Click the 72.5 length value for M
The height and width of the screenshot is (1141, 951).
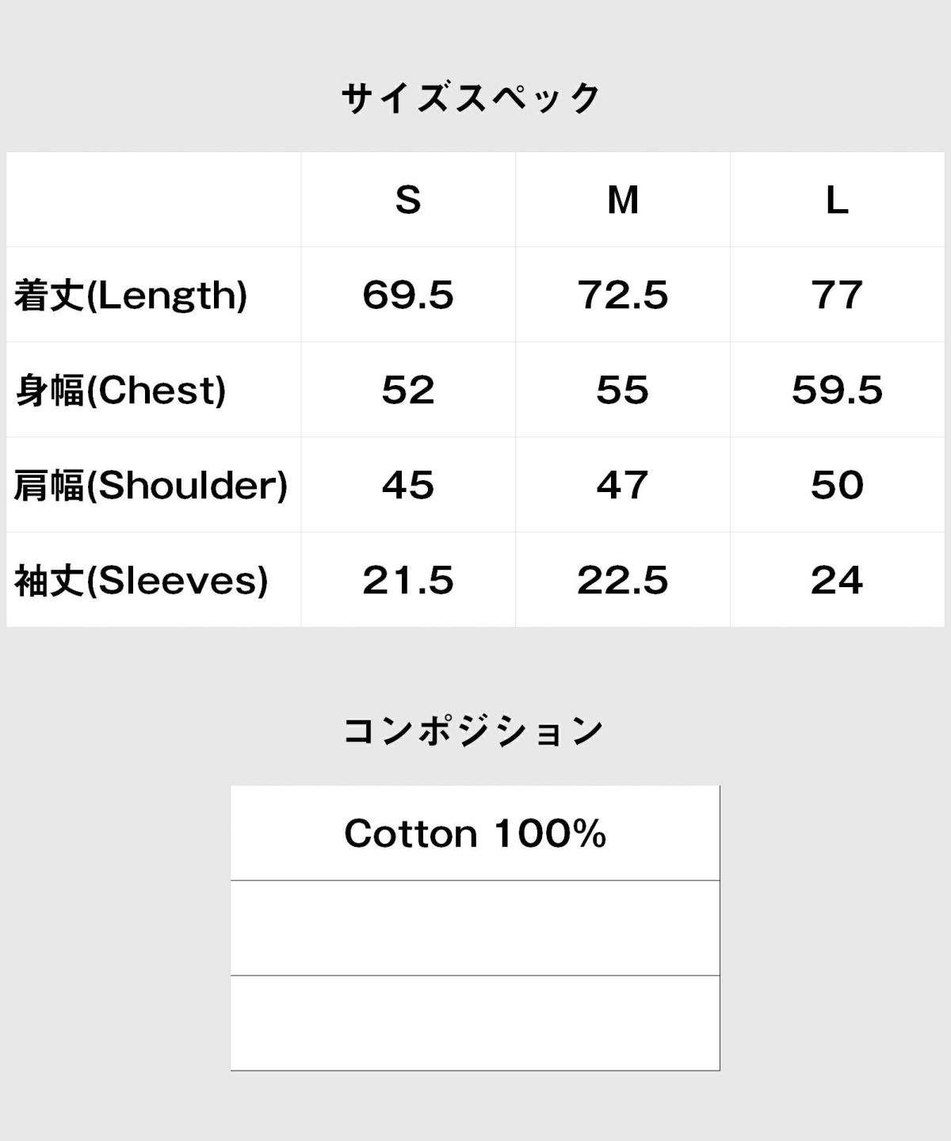pyautogui.click(x=623, y=296)
